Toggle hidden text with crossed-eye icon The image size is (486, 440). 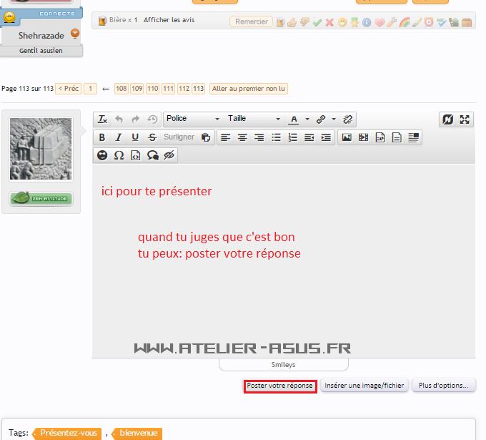point(169,155)
